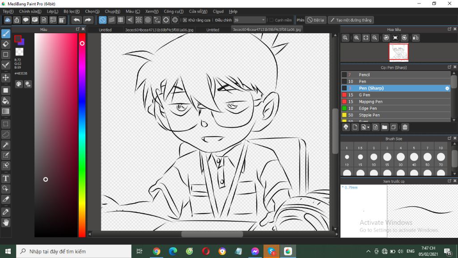The height and width of the screenshot is (258, 458).
Task: Click Tạo một đường thẳng button
Action: point(351,20)
